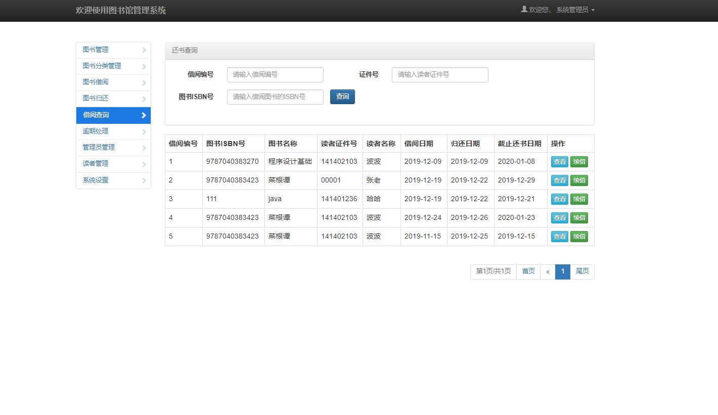Focus the 借阅编号 input field
718x415 pixels.
pos(275,75)
